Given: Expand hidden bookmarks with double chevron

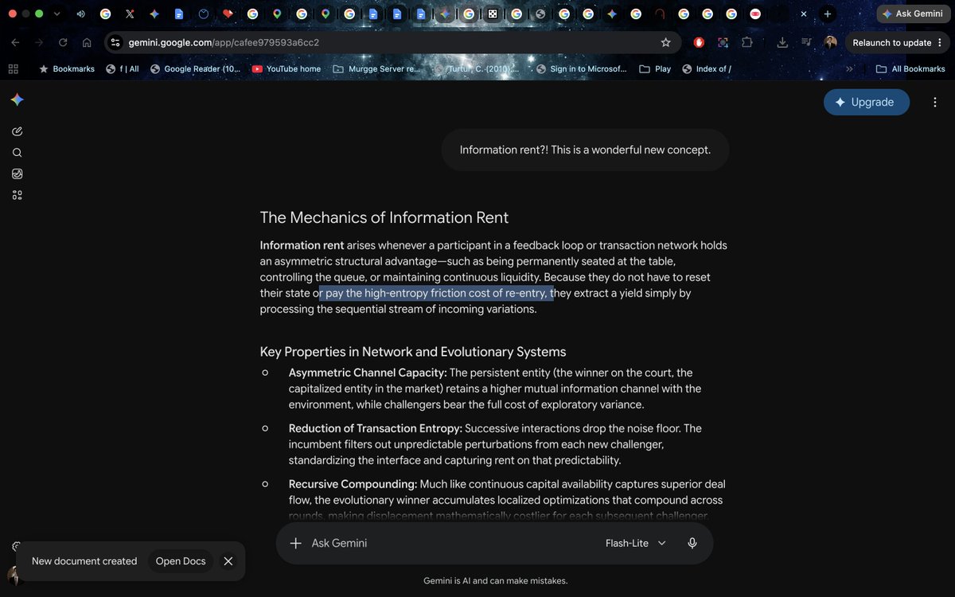Looking at the screenshot, I should [849, 68].
